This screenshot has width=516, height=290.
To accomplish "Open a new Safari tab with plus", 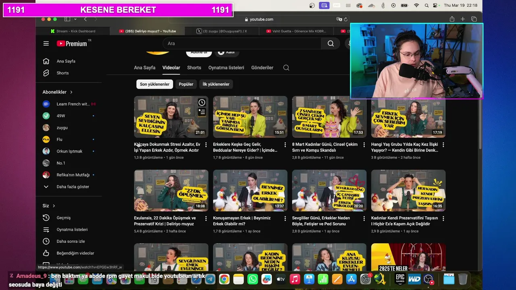I will pyautogui.click(x=463, y=19).
